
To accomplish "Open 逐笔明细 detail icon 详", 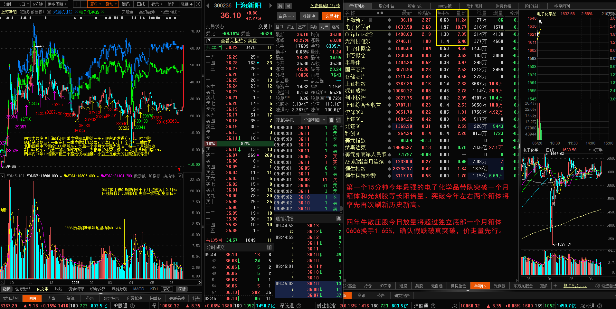I will (x=338, y=219).
